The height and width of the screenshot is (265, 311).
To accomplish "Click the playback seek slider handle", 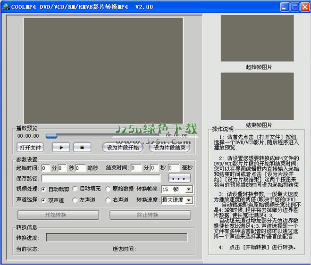I will tap(51, 136).
